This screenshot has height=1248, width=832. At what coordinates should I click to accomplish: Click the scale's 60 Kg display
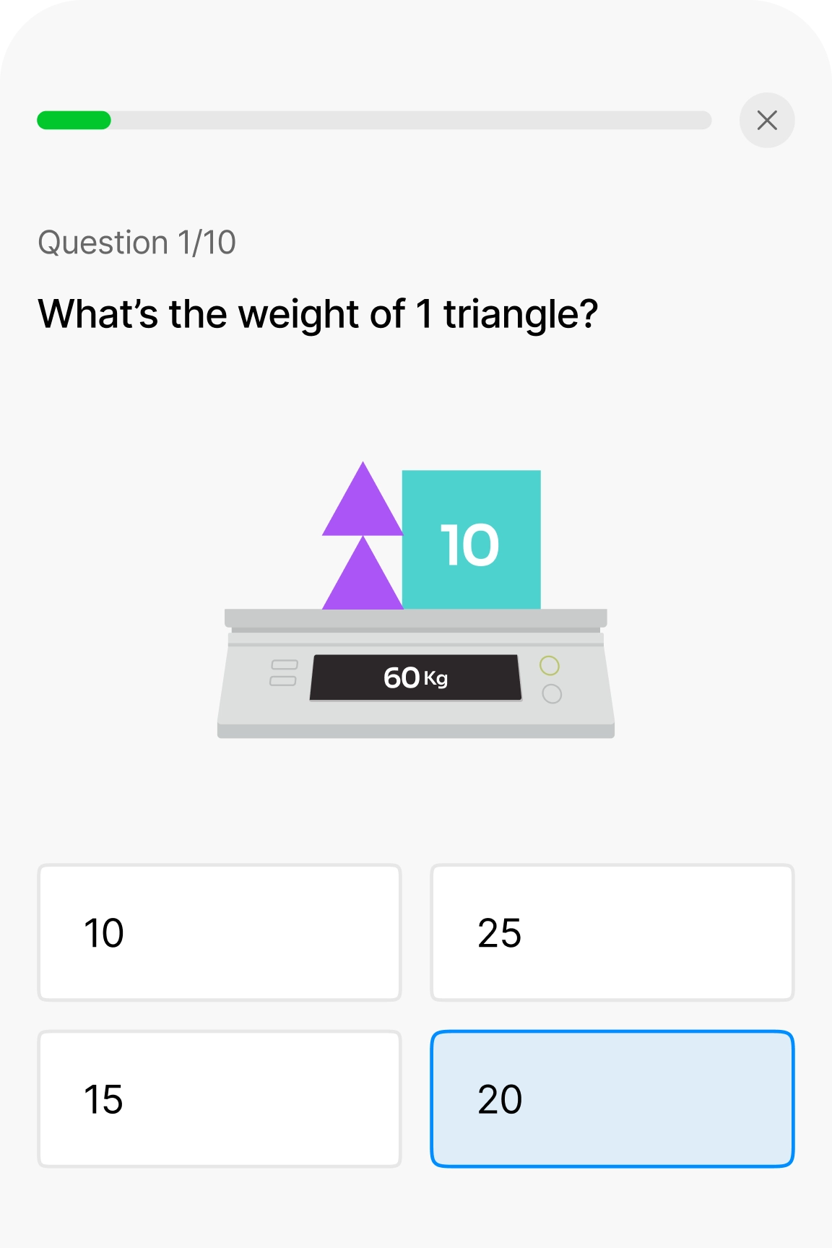[415, 677]
